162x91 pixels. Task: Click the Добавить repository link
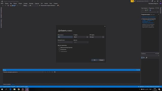coord(150,20)
